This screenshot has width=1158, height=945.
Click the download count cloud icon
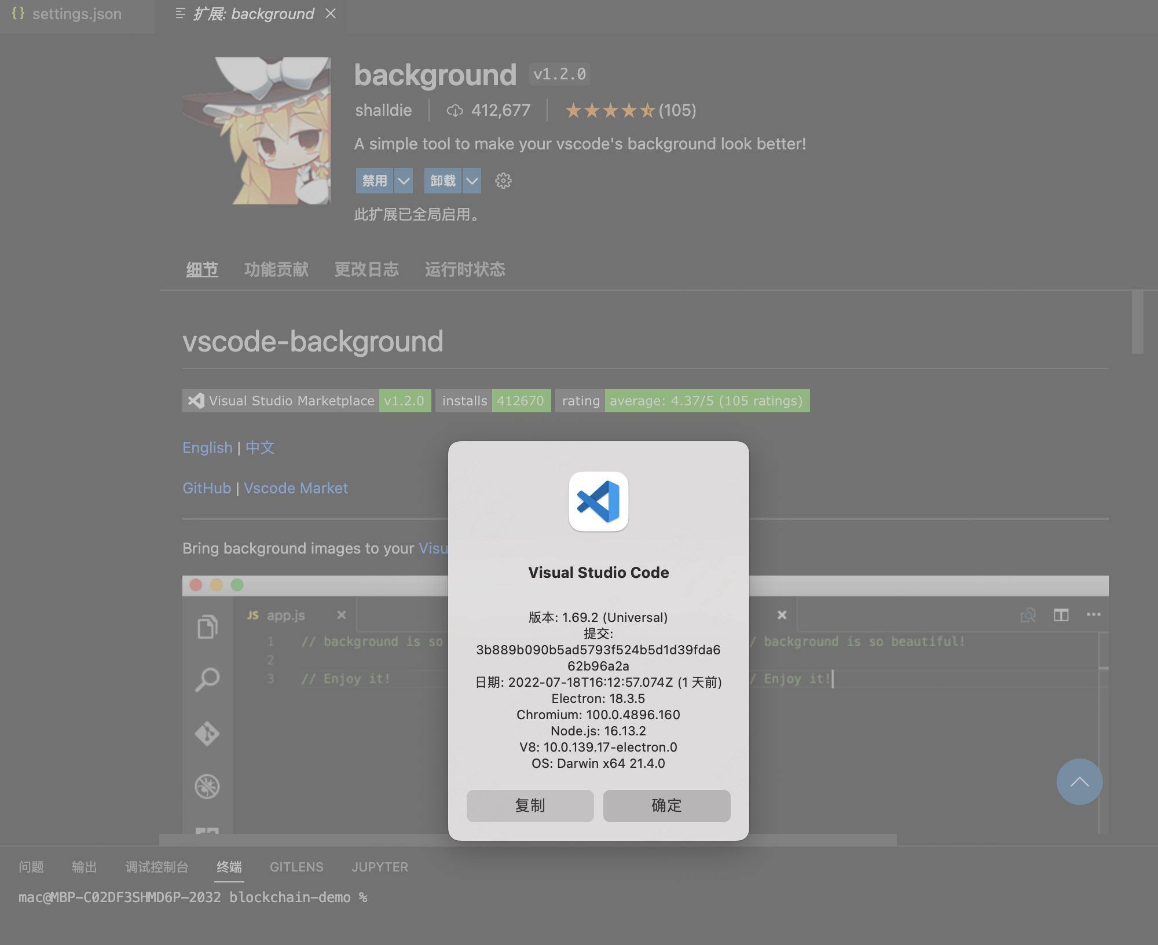[x=455, y=111]
